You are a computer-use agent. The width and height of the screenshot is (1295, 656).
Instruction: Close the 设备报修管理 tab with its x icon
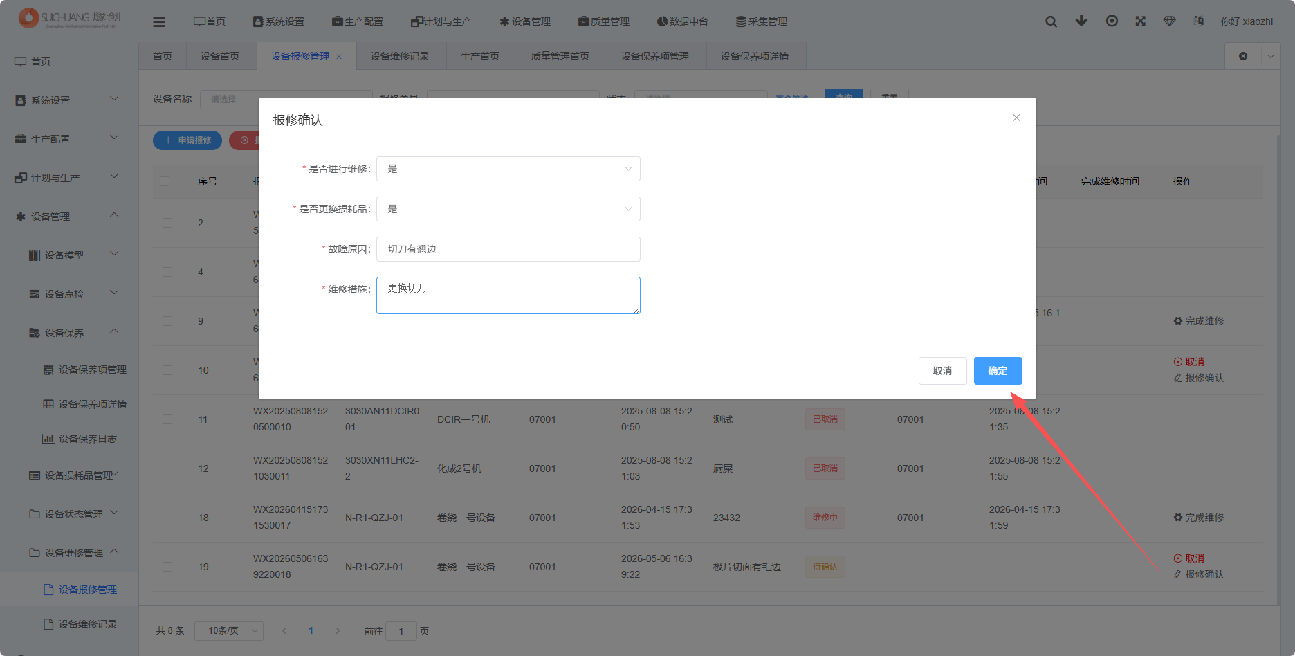(x=339, y=57)
